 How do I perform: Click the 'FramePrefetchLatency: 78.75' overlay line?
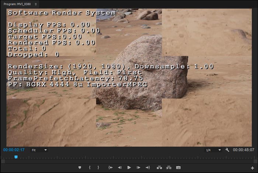click(x=76, y=78)
